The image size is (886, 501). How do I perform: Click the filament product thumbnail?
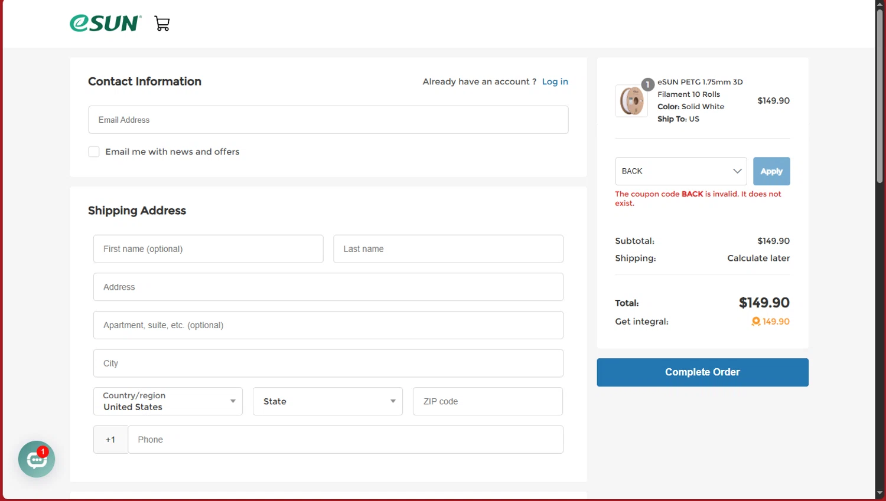(x=631, y=100)
